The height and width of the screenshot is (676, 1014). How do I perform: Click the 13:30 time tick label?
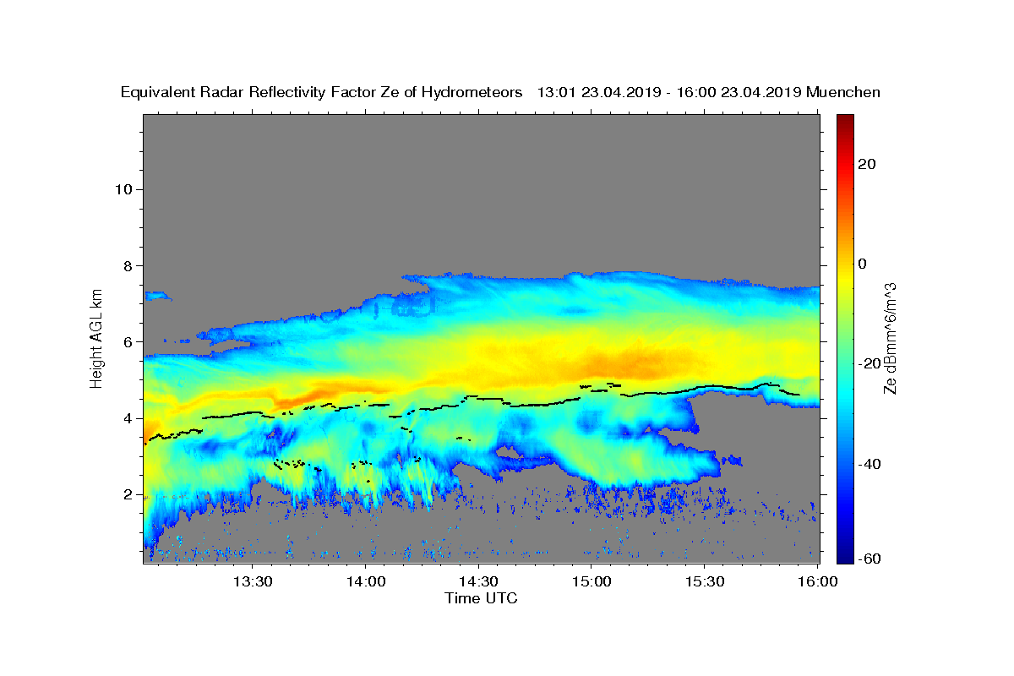[x=252, y=581]
